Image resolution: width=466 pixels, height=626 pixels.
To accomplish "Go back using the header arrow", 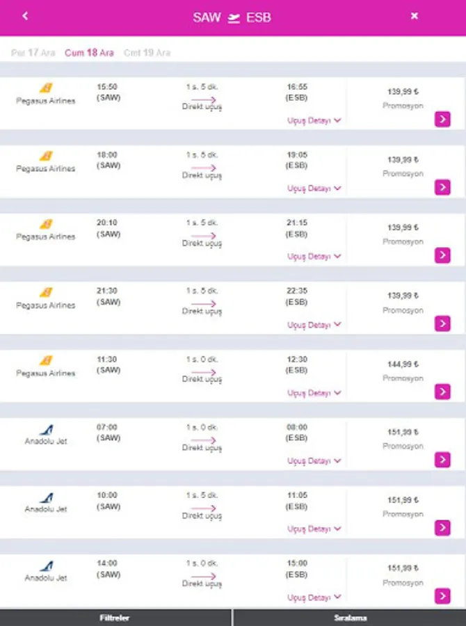I will click(x=26, y=16).
